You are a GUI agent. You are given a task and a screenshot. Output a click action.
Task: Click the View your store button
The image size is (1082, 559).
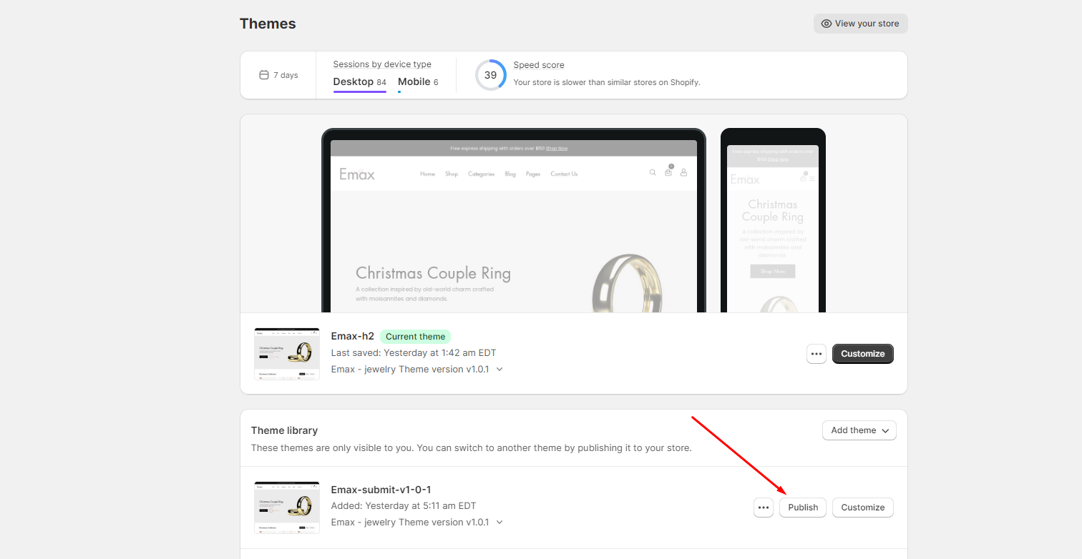860,24
